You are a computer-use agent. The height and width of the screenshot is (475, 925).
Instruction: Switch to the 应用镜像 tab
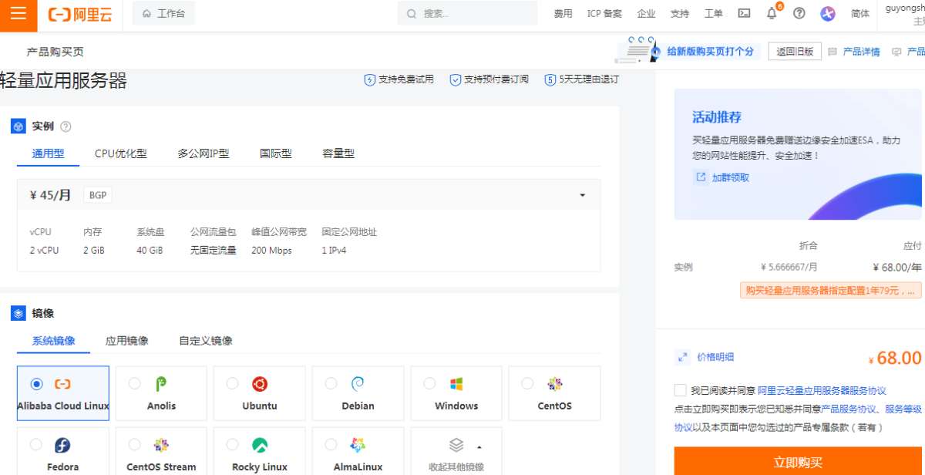pyautogui.click(x=127, y=339)
